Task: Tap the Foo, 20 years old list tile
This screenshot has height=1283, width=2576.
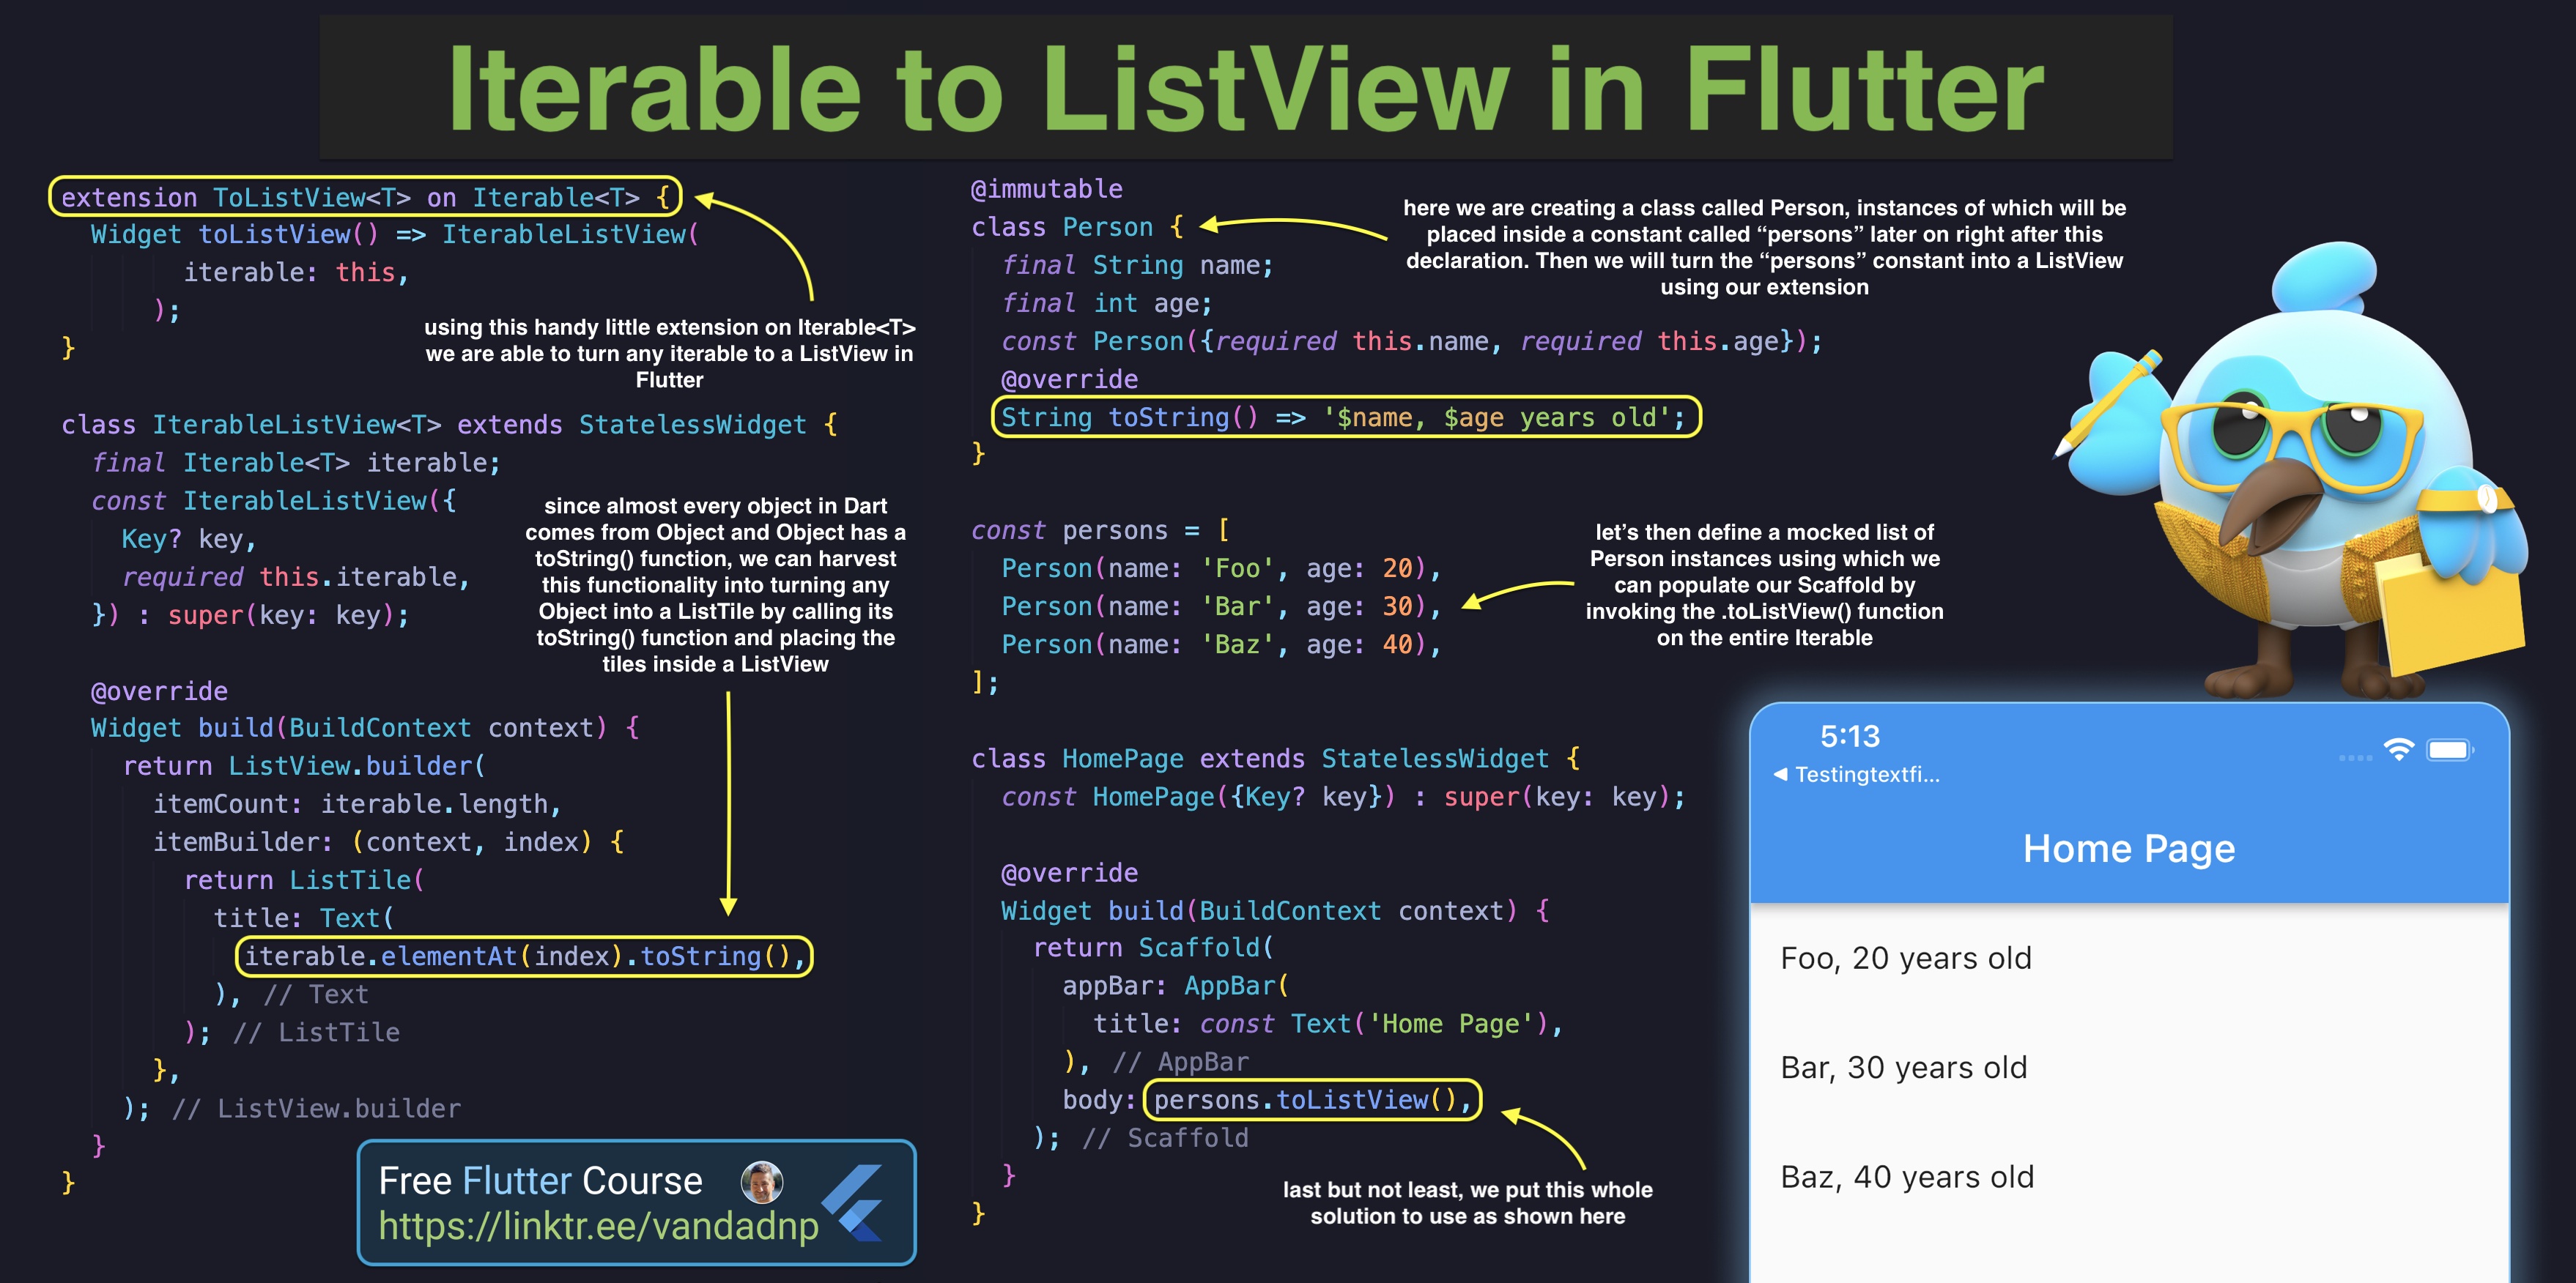Action: pos(1906,959)
